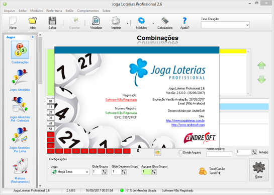Open the Bolão menu
The image size is (274, 195).
coord(69,11)
